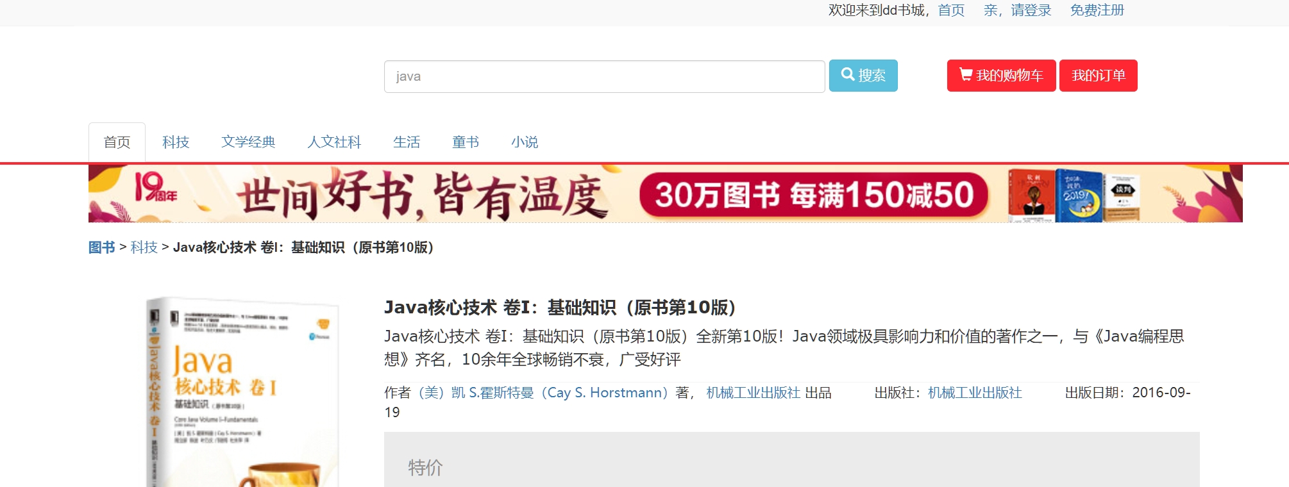Image resolution: width=1289 pixels, height=487 pixels.
Task: Open the 小说 category tab
Action: pyautogui.click(x=525, y=142)
